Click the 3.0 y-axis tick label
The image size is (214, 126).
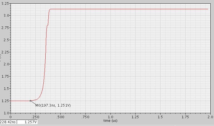click(x=6, y=16)
